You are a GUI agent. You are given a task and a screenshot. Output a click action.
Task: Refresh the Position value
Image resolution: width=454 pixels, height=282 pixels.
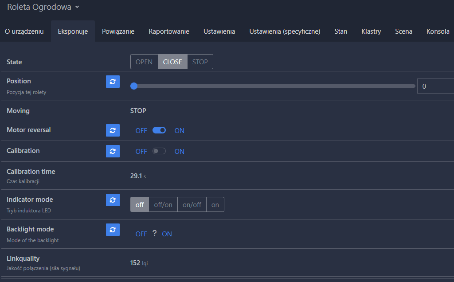(x=113, y=82)
